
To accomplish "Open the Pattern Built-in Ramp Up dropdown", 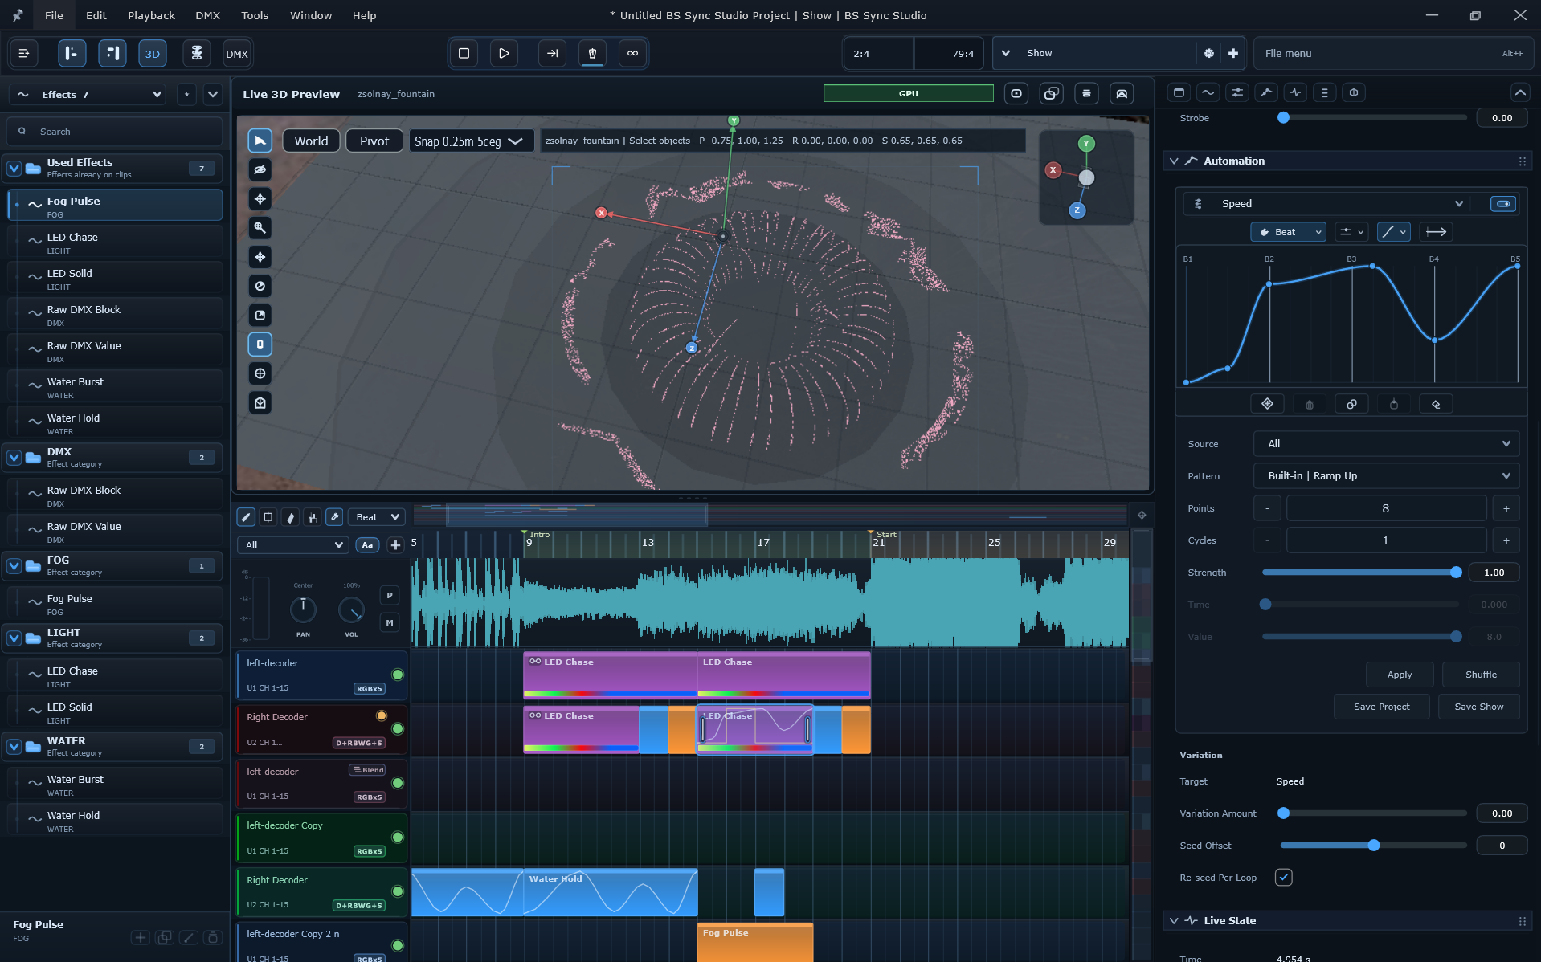I will coord(1387,475).
